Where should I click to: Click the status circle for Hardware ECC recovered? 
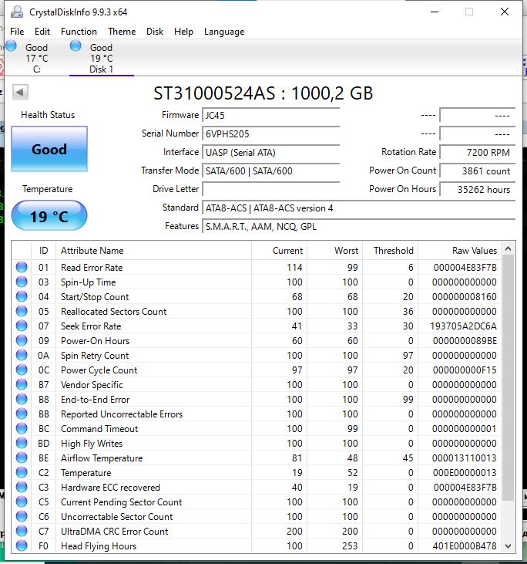[x=22, y=487]
